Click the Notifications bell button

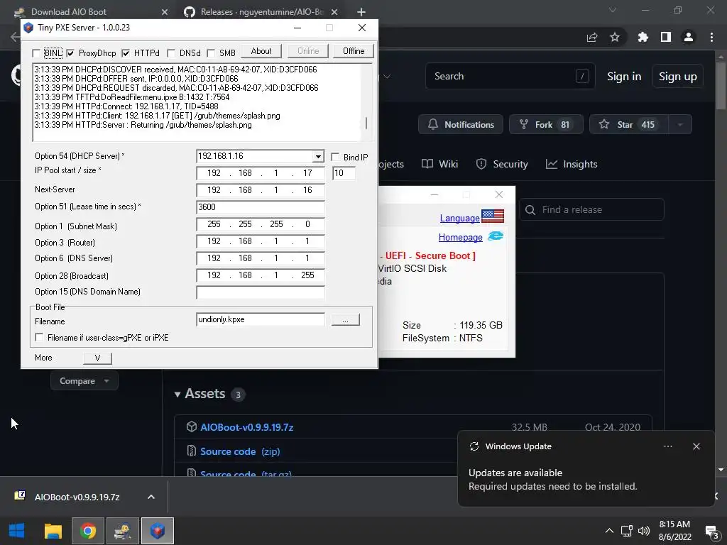point(460,124)
